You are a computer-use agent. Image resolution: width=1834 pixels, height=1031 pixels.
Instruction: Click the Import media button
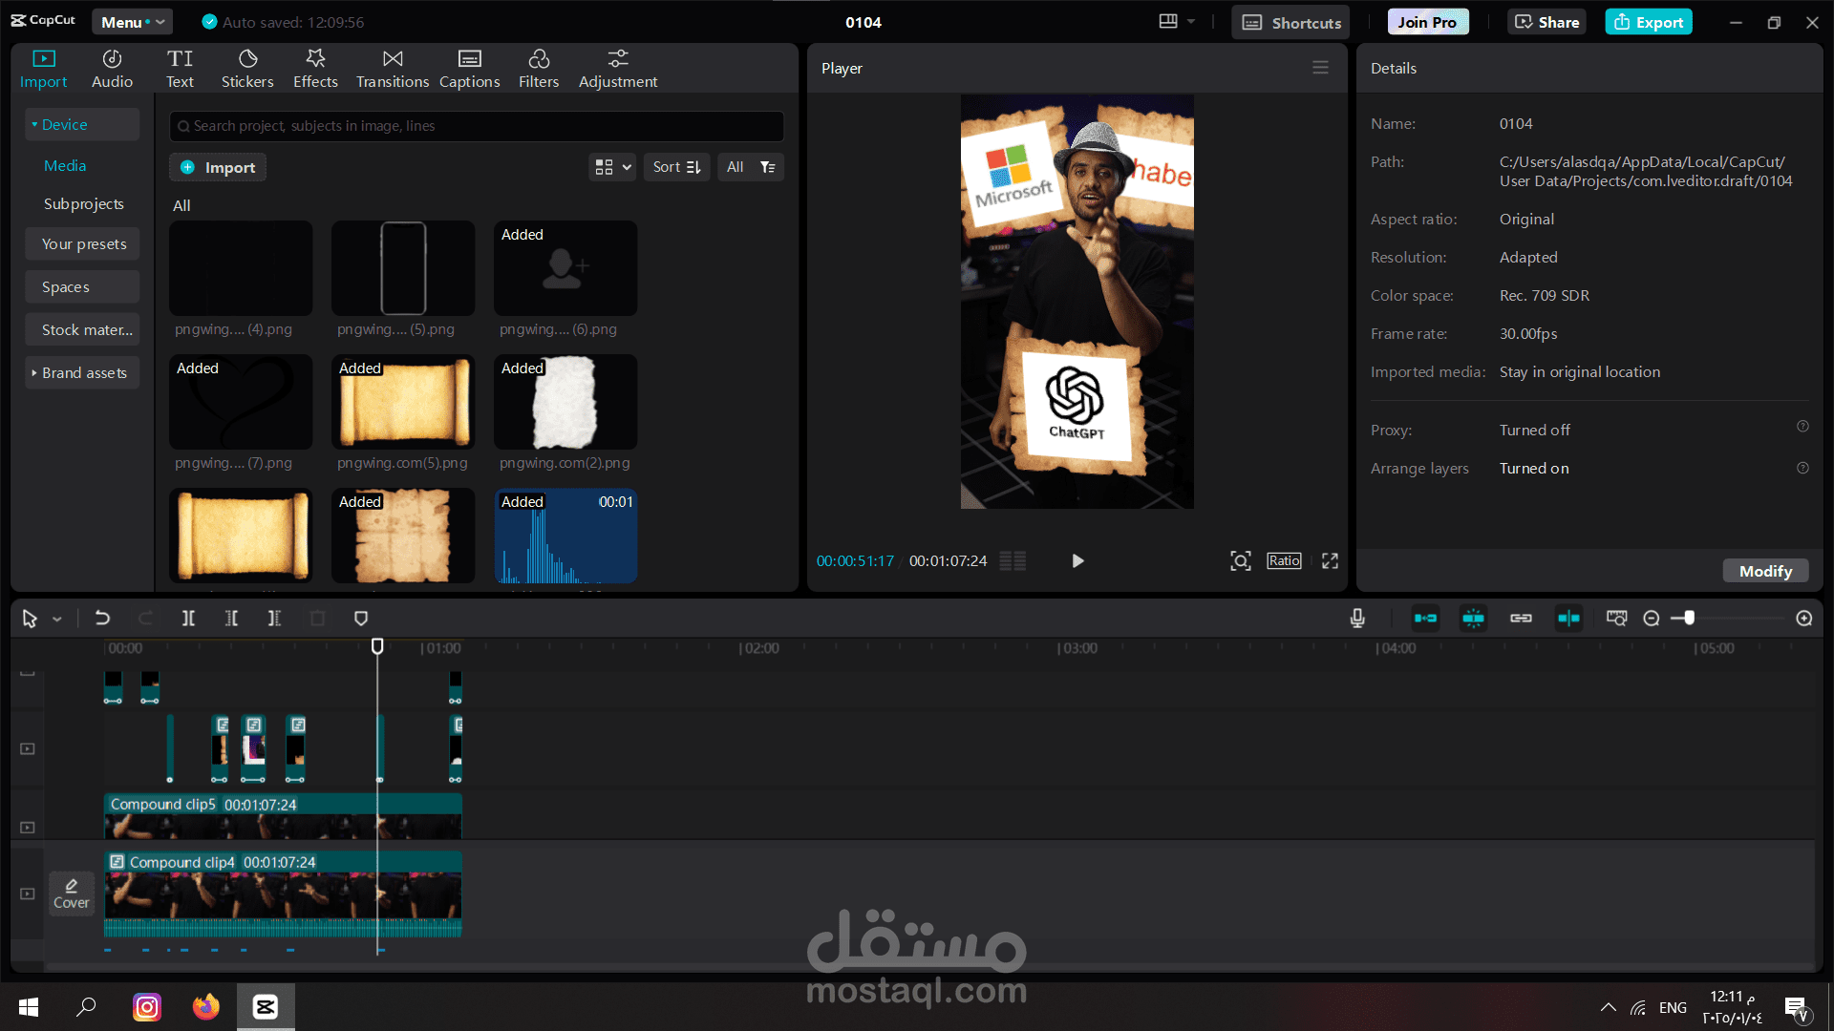(x=218, y=167)
